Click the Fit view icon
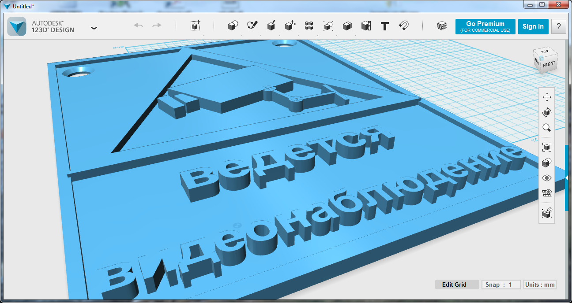Viewport: 572px width, 303px height. click(547, 147)
